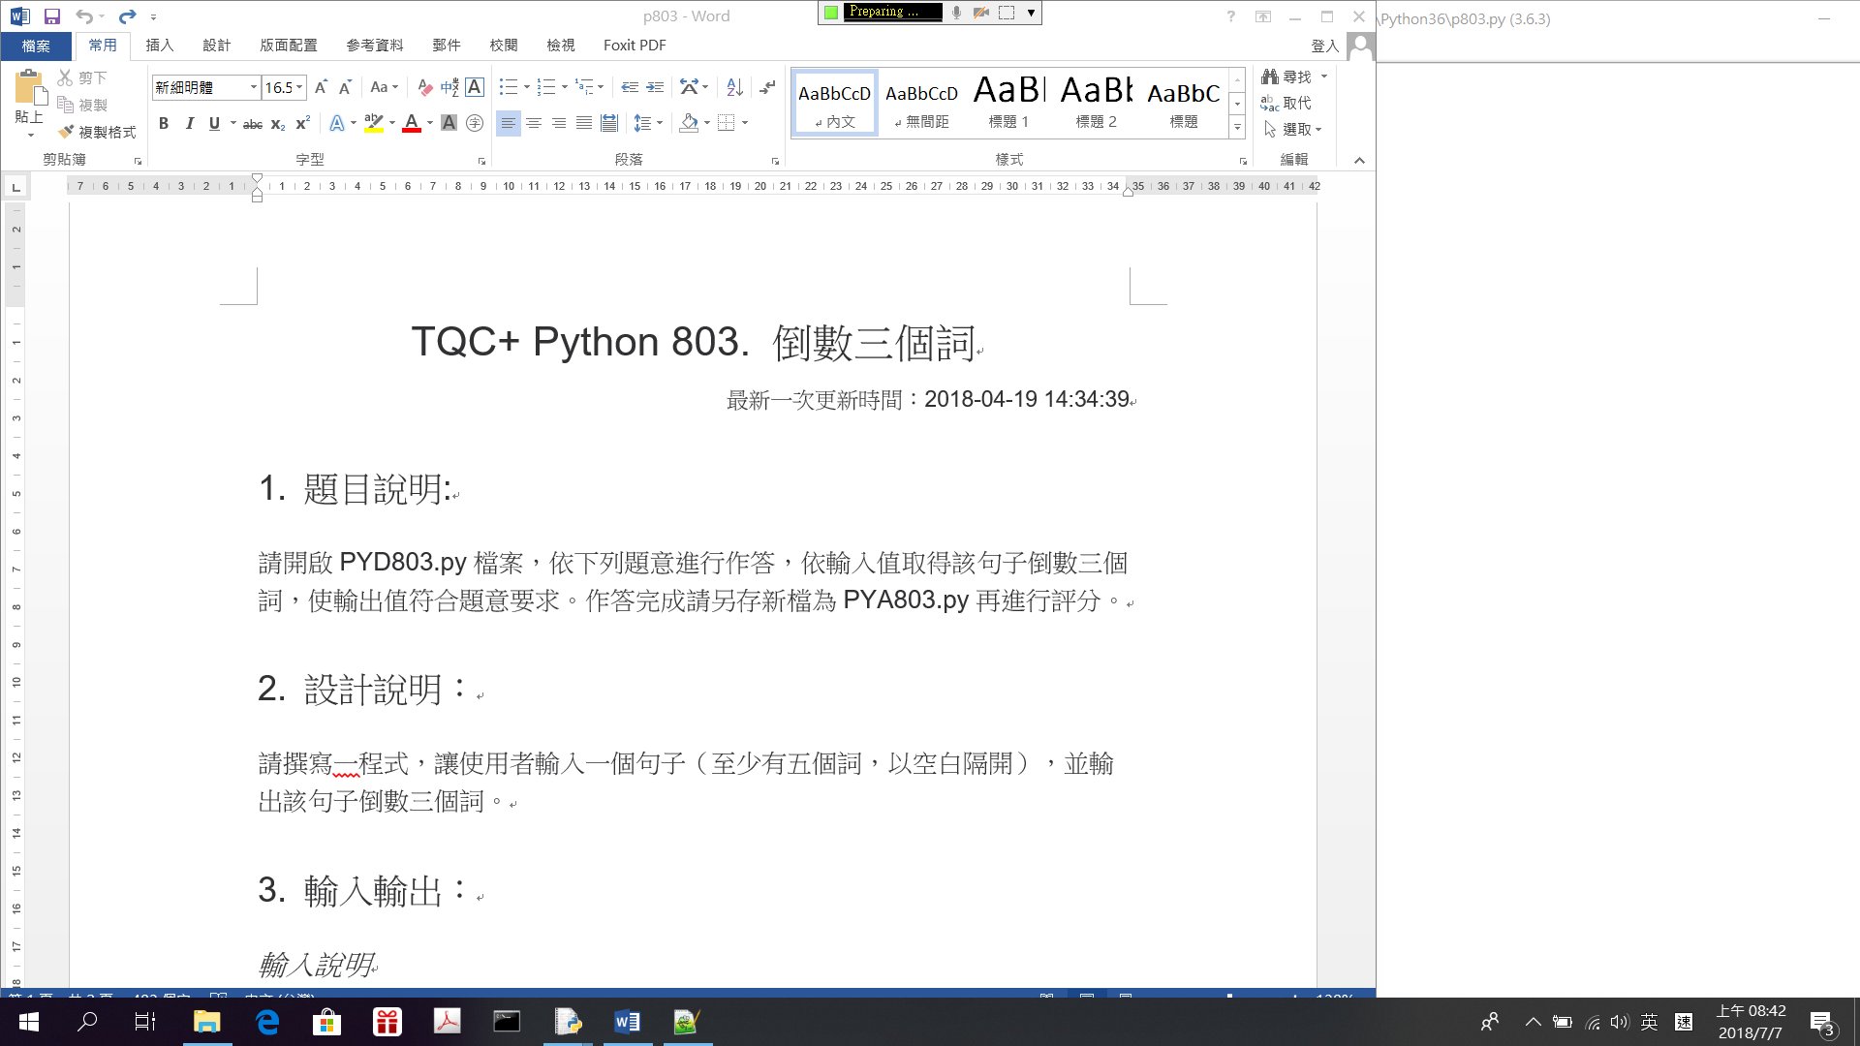Switch to the Design (設計) tab
The height and width of the screenshot is (1046, 1860).
coord(216,46)
